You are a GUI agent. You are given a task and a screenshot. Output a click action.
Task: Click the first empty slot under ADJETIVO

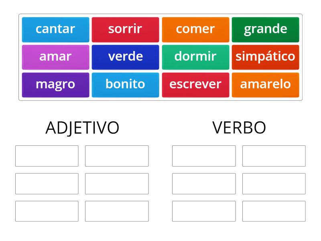pos(47,155)
